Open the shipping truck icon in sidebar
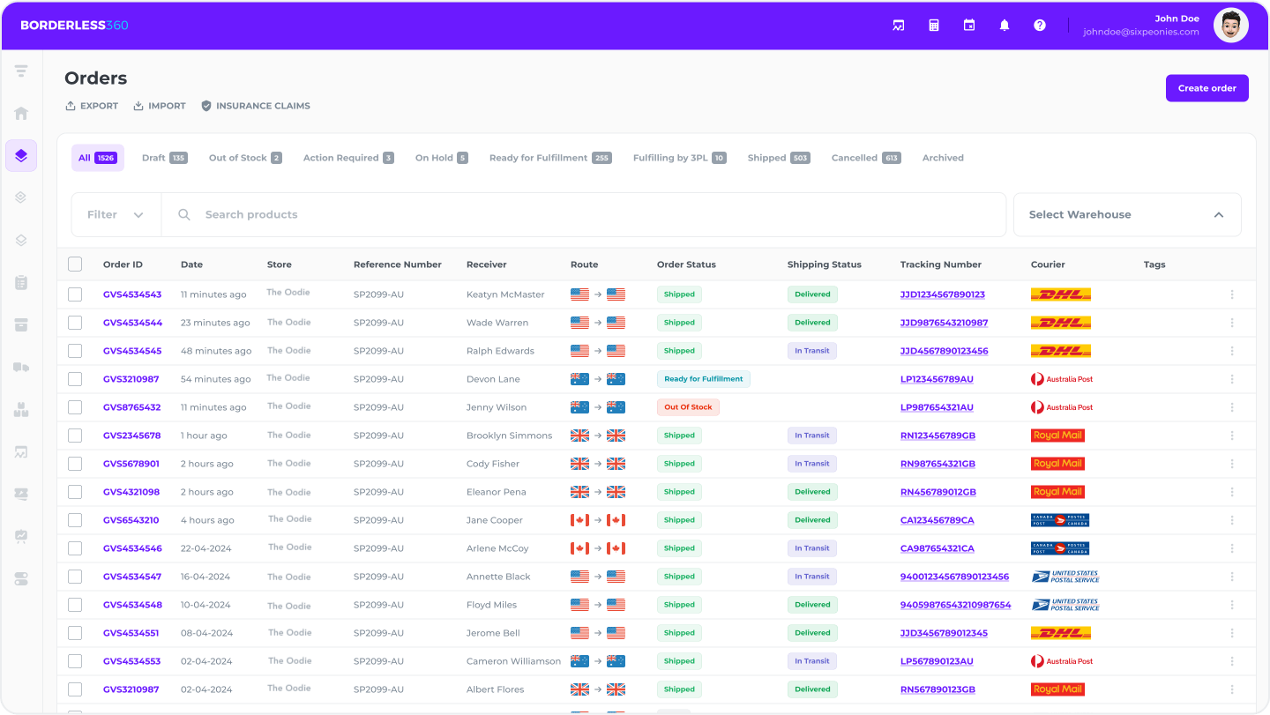1270x715 pixels. pyautogui.click(x=21, y=367)
